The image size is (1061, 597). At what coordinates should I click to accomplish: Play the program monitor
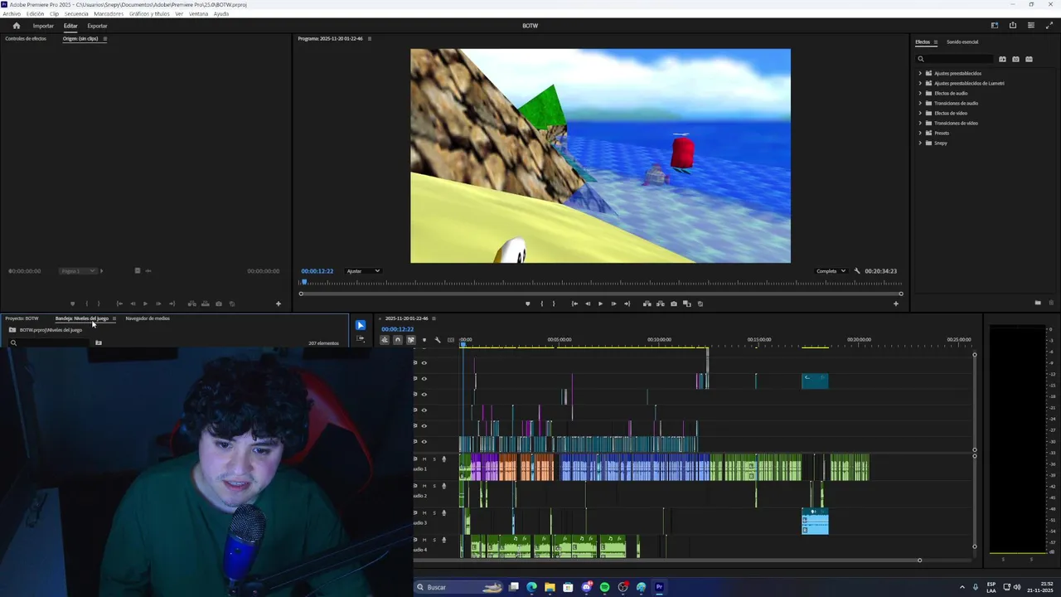click(x=600, y=303)
